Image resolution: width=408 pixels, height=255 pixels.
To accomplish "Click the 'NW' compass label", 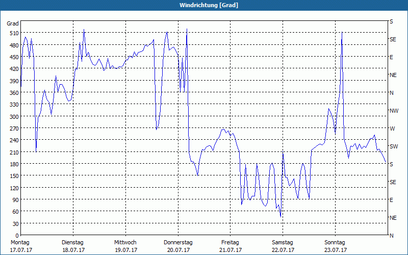I will tap(394, 111).
